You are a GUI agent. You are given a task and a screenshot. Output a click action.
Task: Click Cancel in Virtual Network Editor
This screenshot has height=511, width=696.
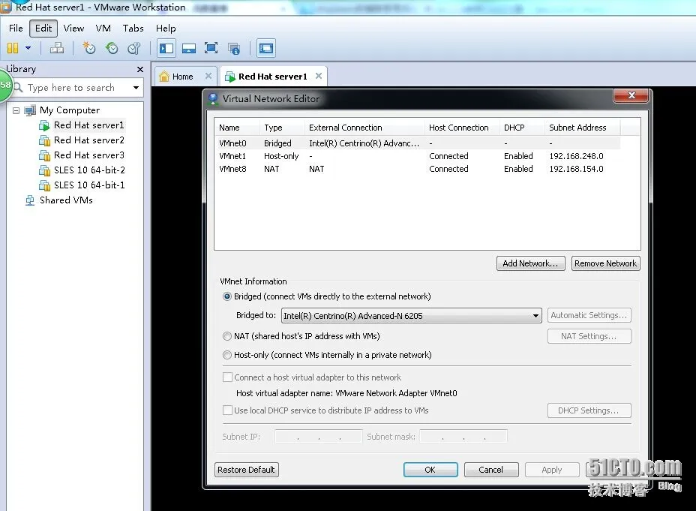coord(491,470)
